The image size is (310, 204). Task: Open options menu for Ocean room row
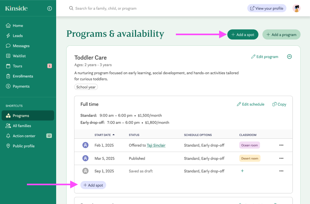point(281,145)
